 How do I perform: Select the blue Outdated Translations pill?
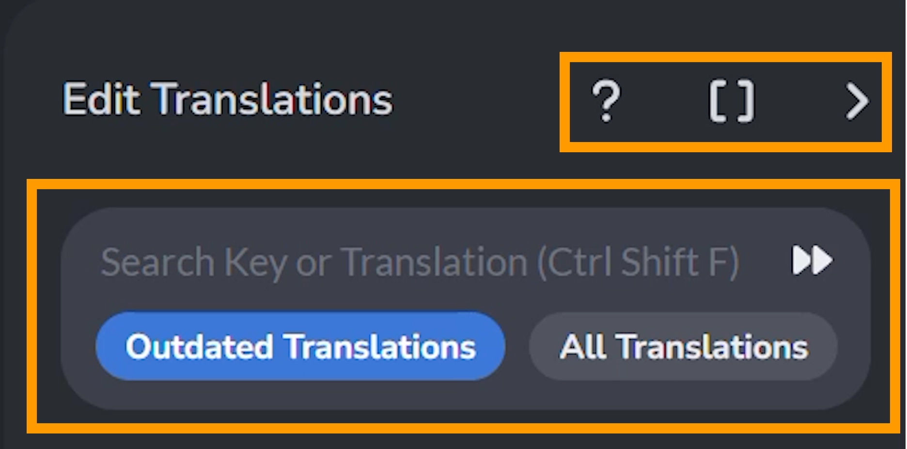click(300, 346)
